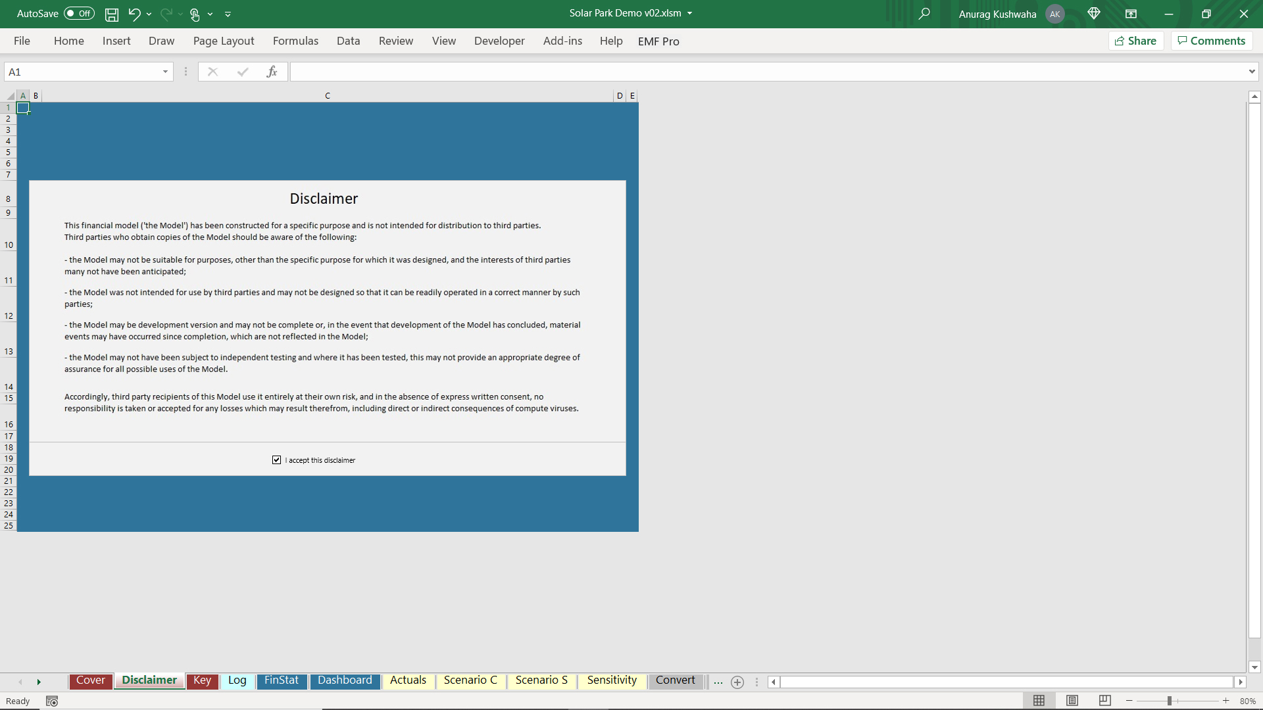The image size is (1263, 710).
Task: Click the zoom slider handle
Action: 1170,701
